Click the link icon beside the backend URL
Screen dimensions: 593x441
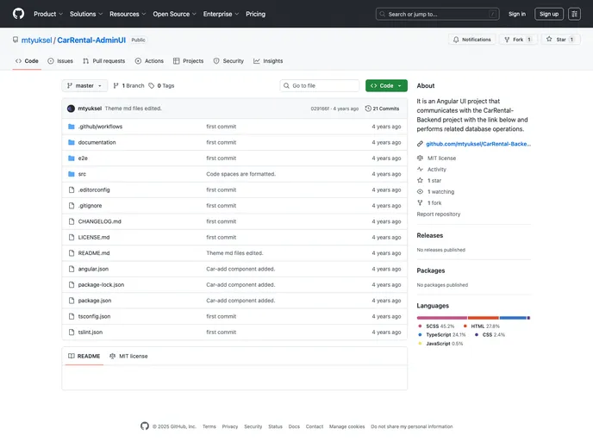click(x=420, y=144)
